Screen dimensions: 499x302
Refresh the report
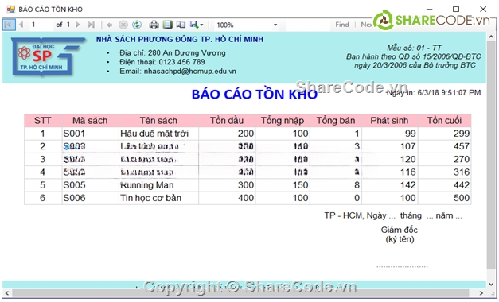(x=137, y=25)
